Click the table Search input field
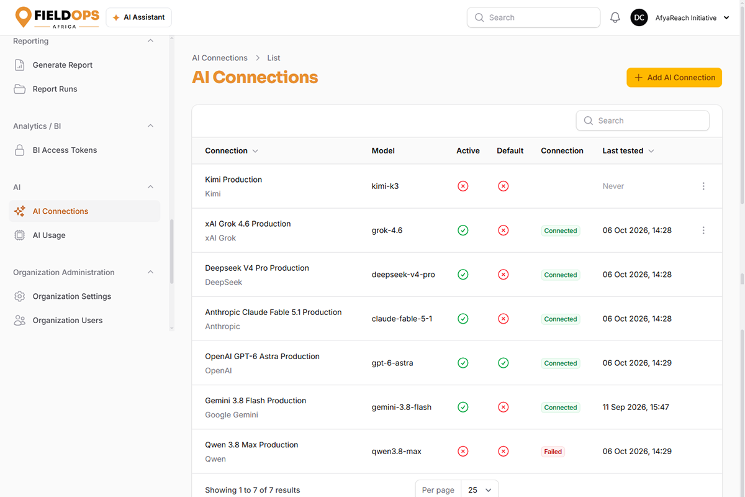The height and width of the screenshot is (497, 745). pyautogui.click(x=643, y=121)
